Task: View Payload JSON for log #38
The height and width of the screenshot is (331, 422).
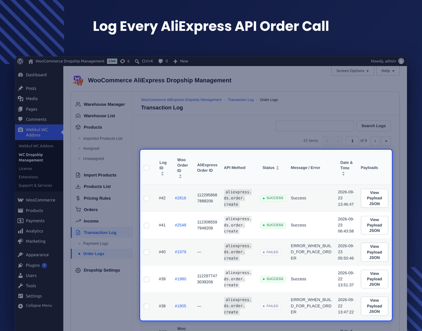Action: point(374,306)
